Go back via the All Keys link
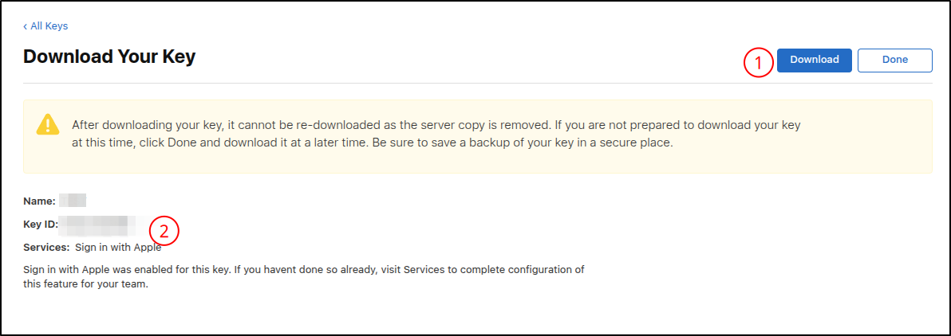 click(49, 26)
